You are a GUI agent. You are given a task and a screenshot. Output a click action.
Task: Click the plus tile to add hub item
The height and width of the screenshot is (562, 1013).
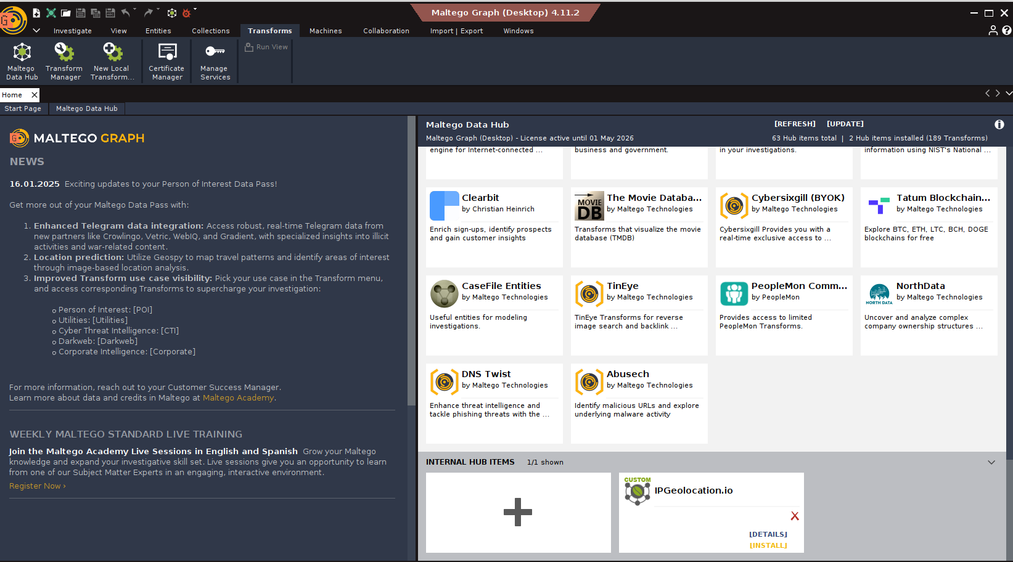(518, 512)
